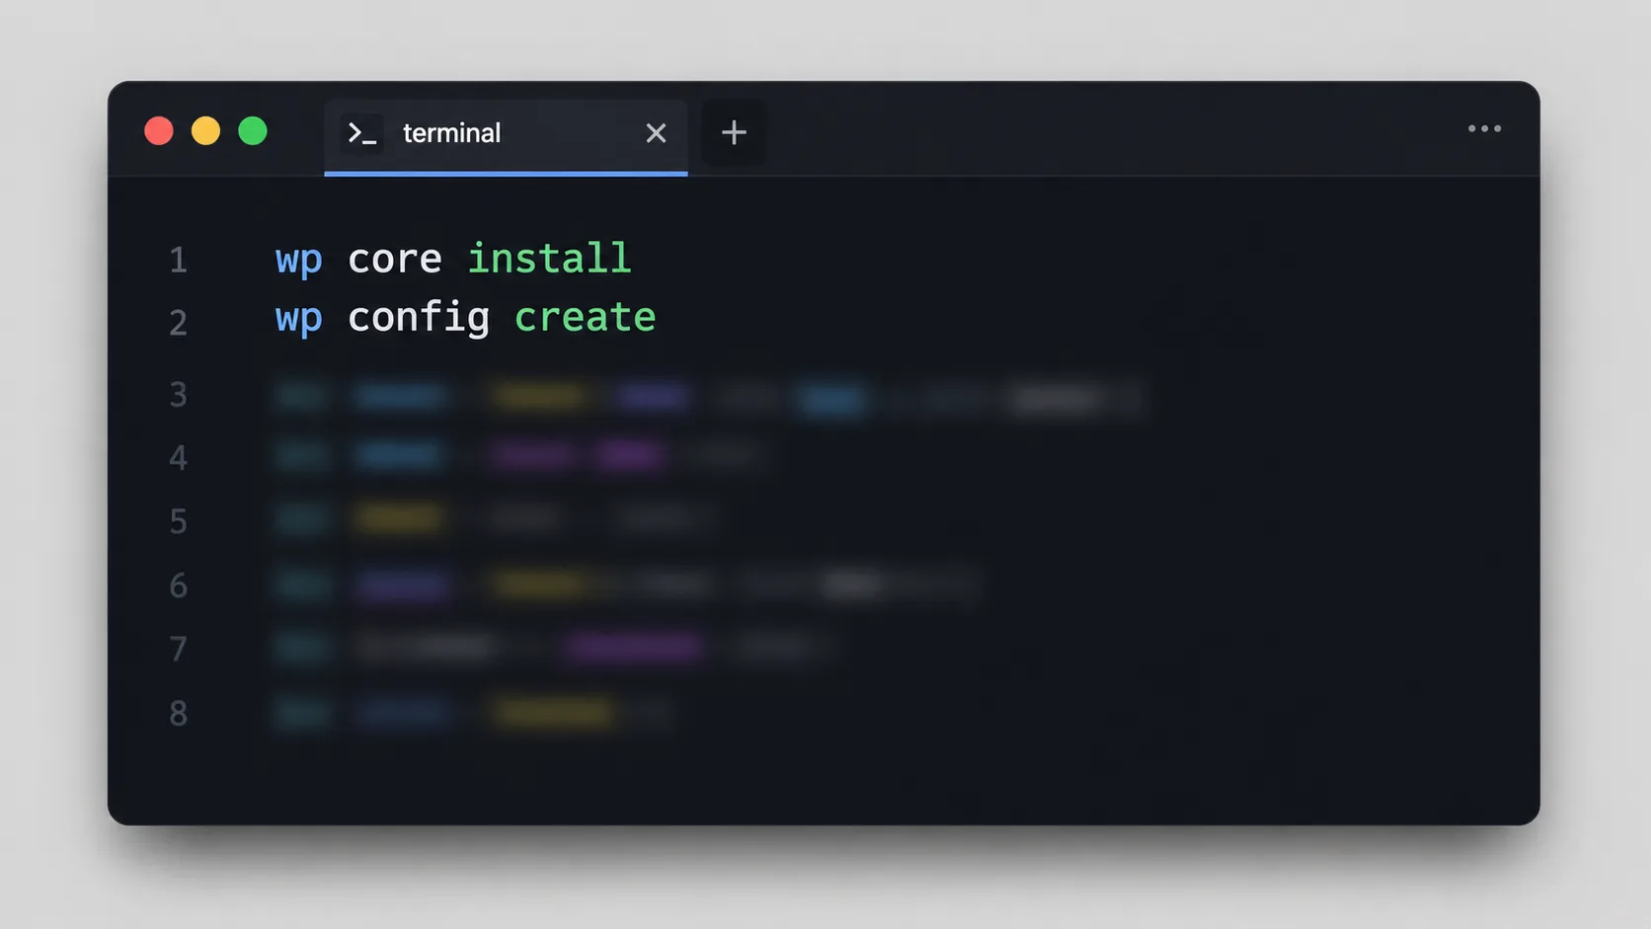The width and height of the screenshot is (1651, 929).
Task: Click the 'wp' command on line 1
Action: click(x=298, y=263)
